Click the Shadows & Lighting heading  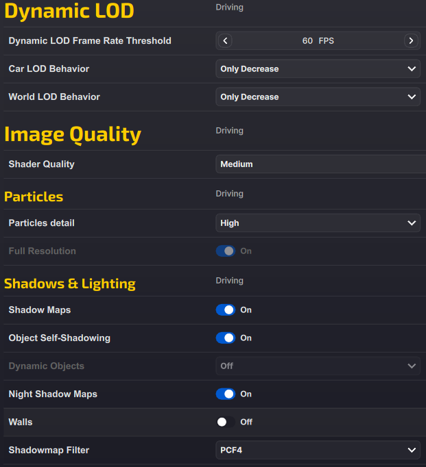(x=70, y=284)
